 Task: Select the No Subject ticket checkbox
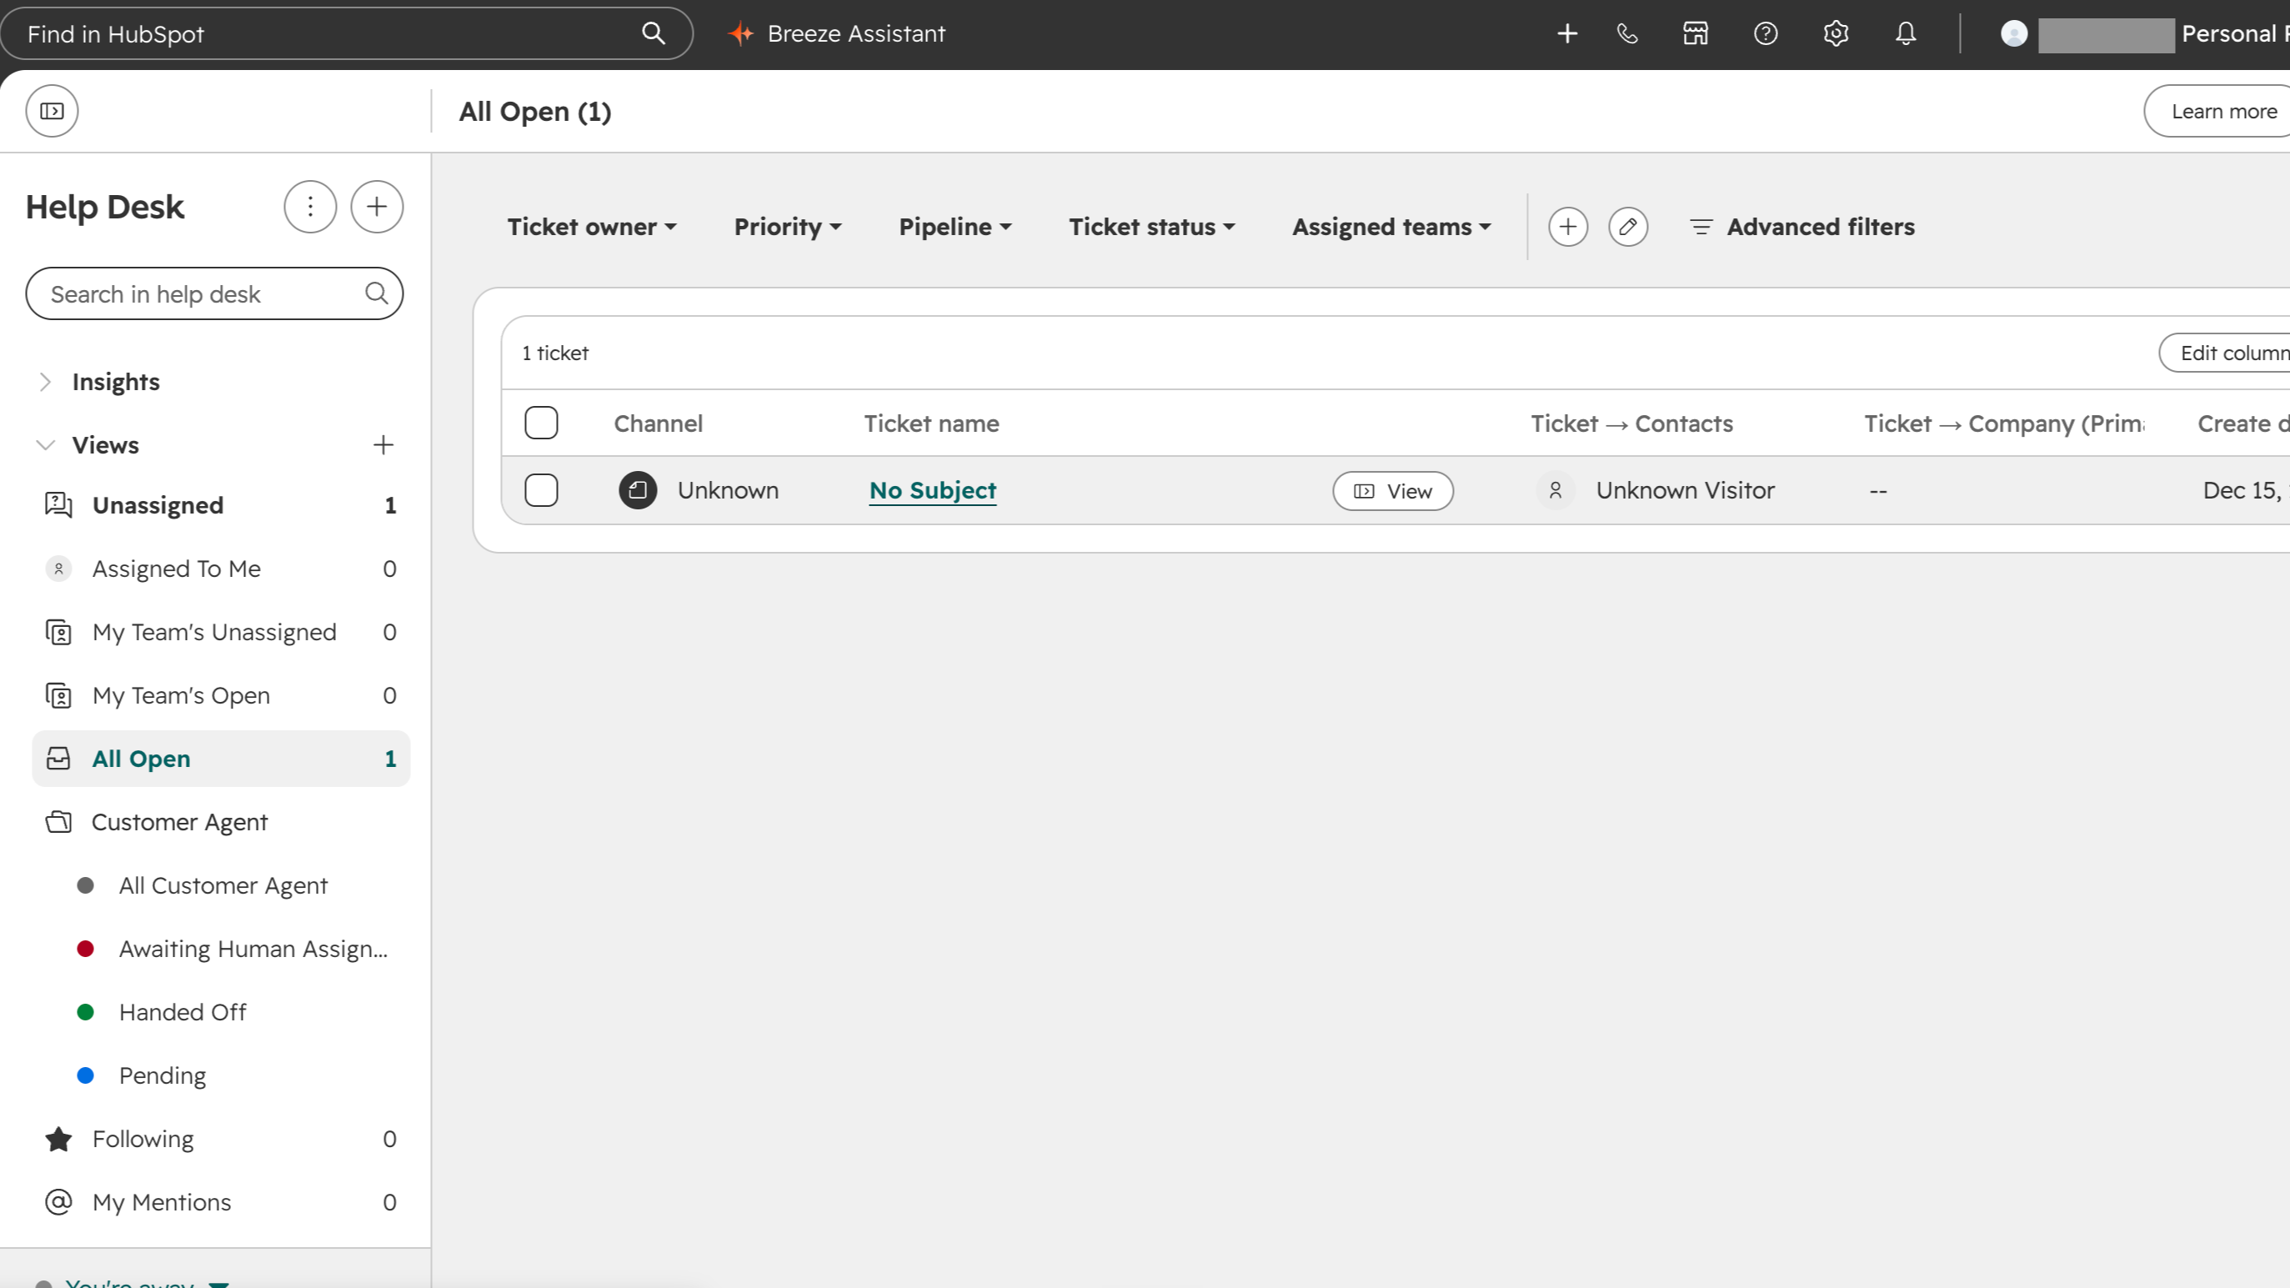pos(541,490)
